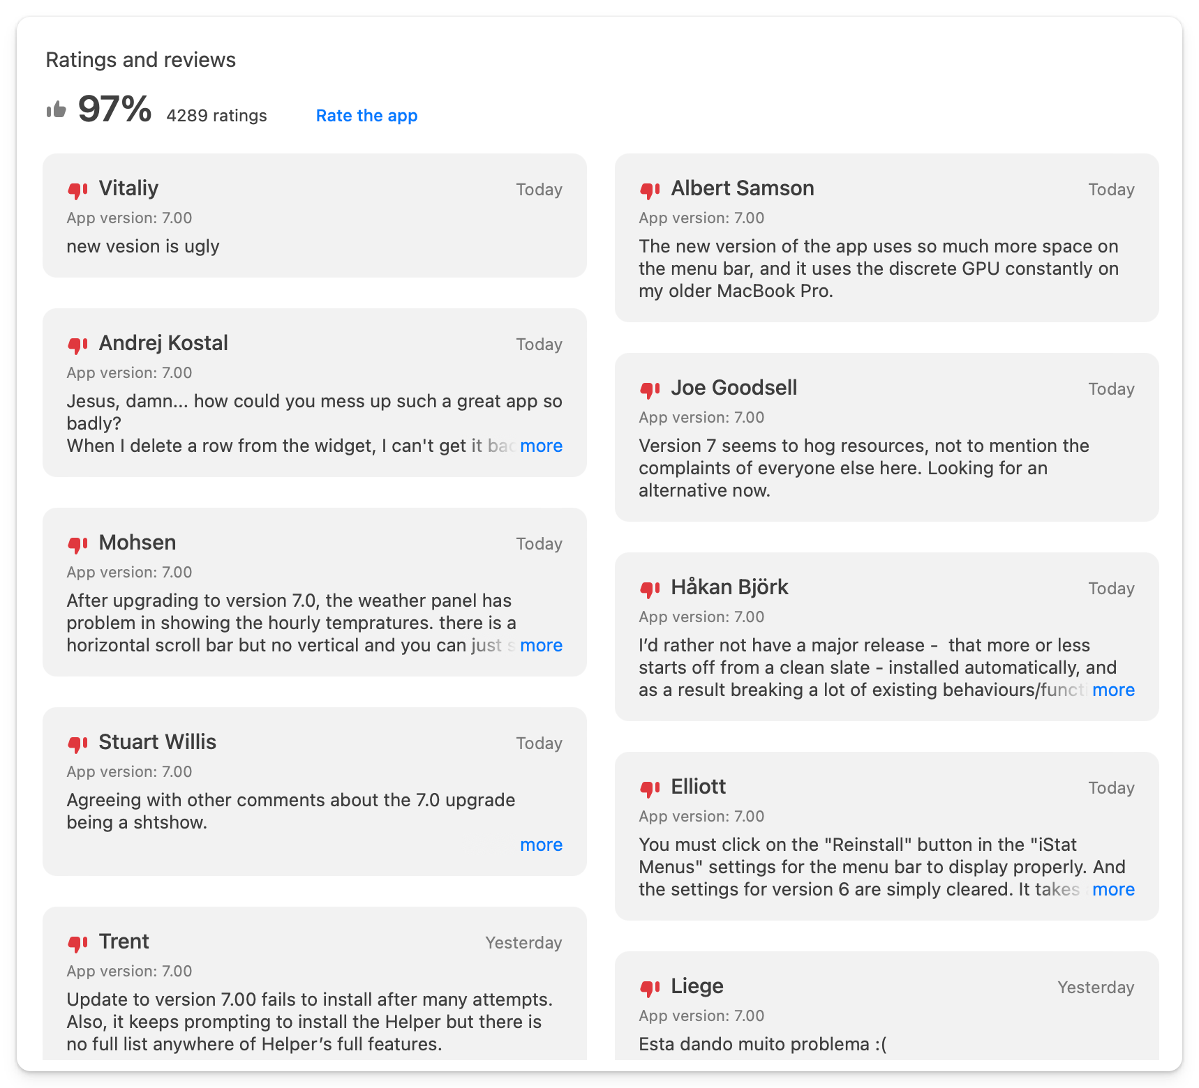The image size is (1199, 1088).
Task: Click thumbs-down icon next to Liege
Action: [650, 988]
